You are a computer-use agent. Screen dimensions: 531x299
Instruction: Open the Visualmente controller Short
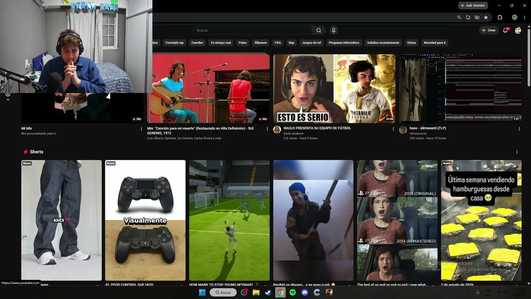tap(145, 221)
